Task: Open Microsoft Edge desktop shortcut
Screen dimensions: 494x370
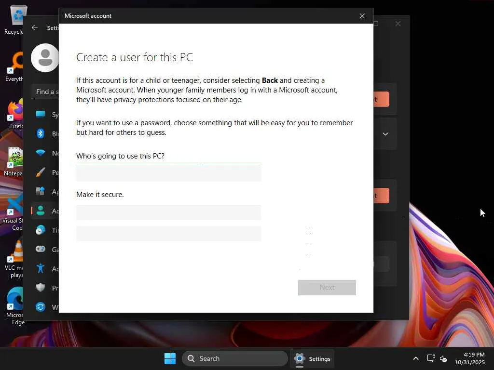Action: 14,306
